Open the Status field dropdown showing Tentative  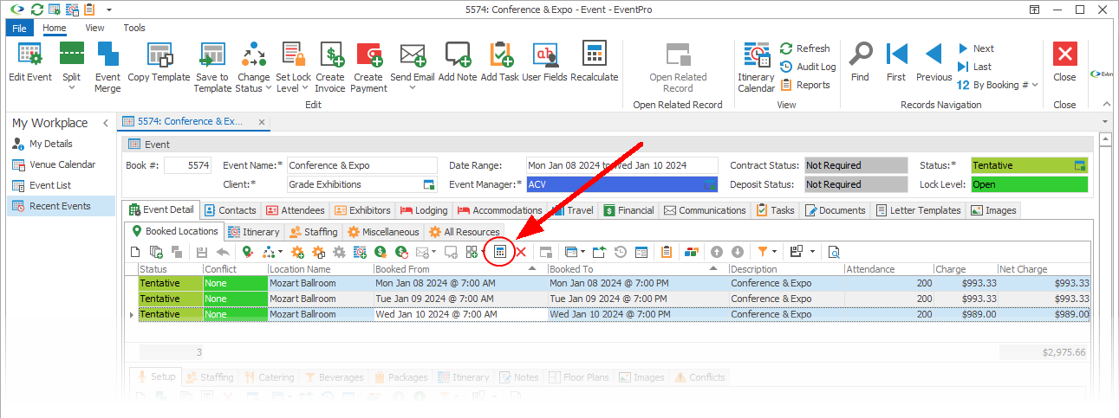tap(1080, 165)
